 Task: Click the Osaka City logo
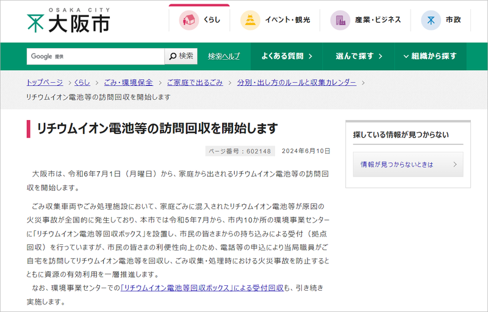pyautogui.click(x=68, y=21)
